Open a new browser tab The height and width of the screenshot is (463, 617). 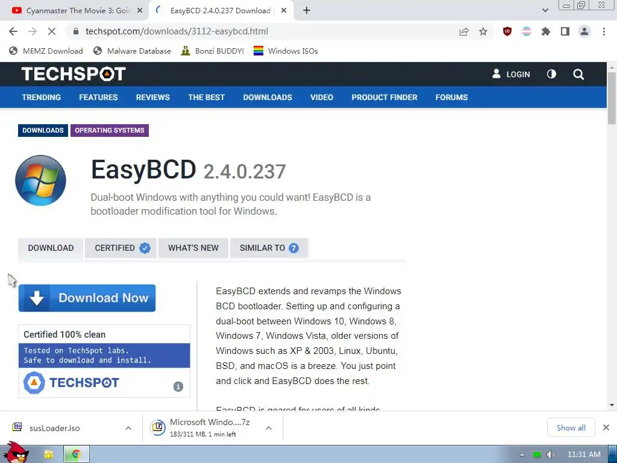307,11
